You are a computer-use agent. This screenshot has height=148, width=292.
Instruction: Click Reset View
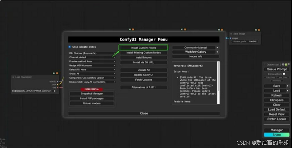tap(276, 114)
